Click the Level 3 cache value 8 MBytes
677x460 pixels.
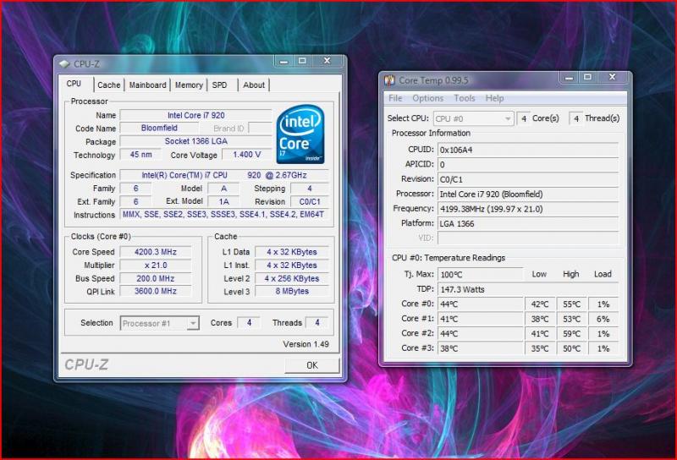pos(292,291)
